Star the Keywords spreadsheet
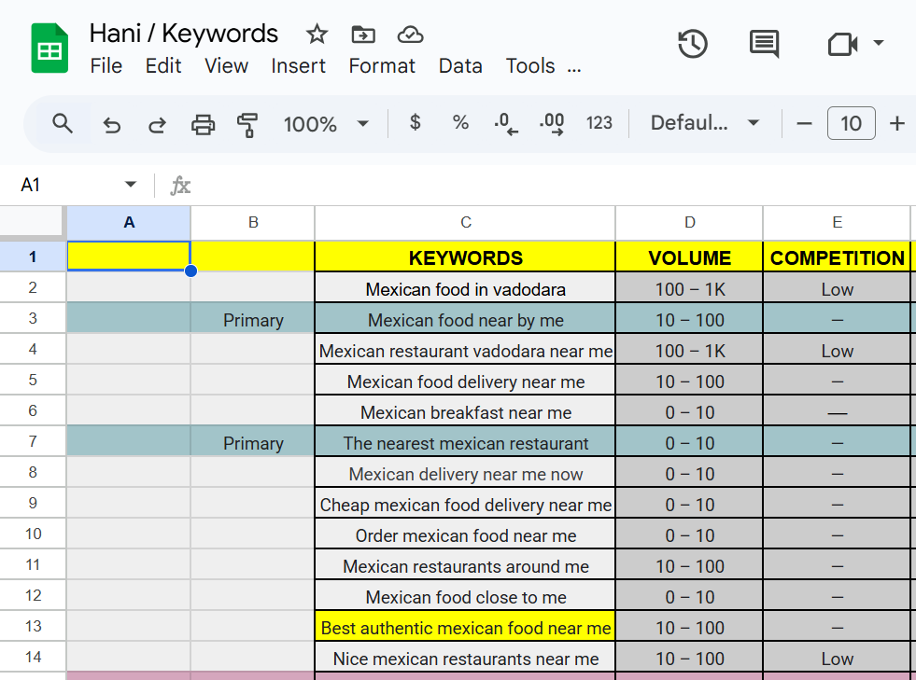This screenshot has width=916, height=680. [317, 34]
